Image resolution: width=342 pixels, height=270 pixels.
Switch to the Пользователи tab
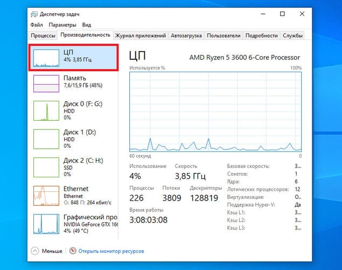(224, 36)
